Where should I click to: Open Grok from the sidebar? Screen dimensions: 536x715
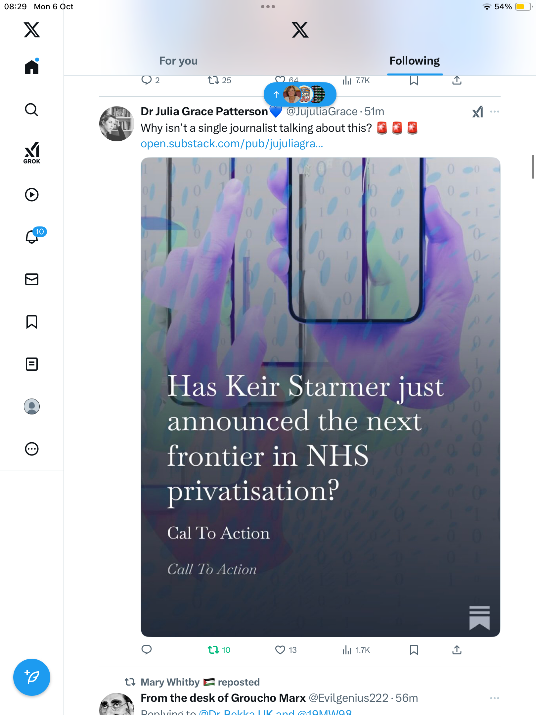(32, 153)
